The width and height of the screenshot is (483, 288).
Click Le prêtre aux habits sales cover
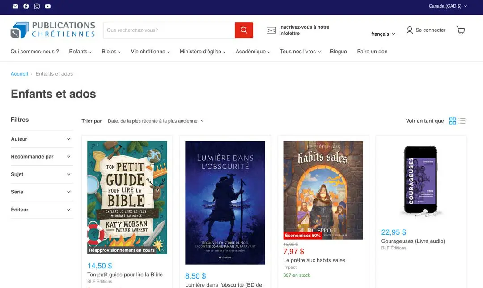click(323, 190)
